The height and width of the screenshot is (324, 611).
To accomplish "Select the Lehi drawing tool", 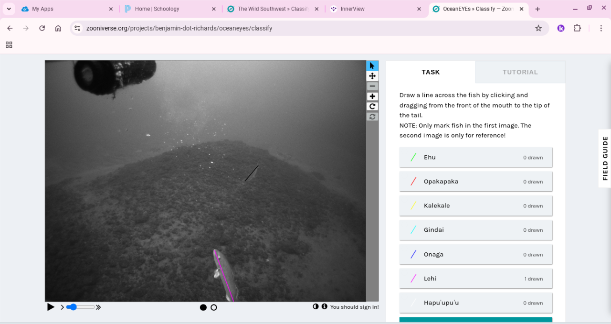I will (x=476, y=279).
